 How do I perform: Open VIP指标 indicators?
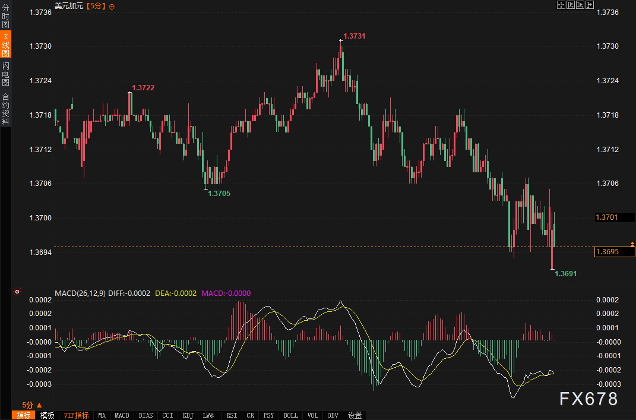coord(76,415)
